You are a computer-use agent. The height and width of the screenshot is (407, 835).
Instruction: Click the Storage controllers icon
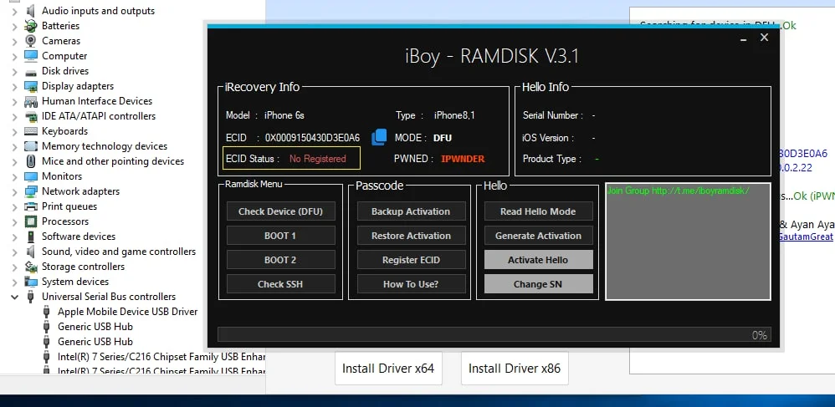(31, 267)
